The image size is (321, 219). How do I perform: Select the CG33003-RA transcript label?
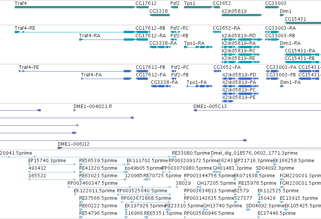[x=281, y=28]
